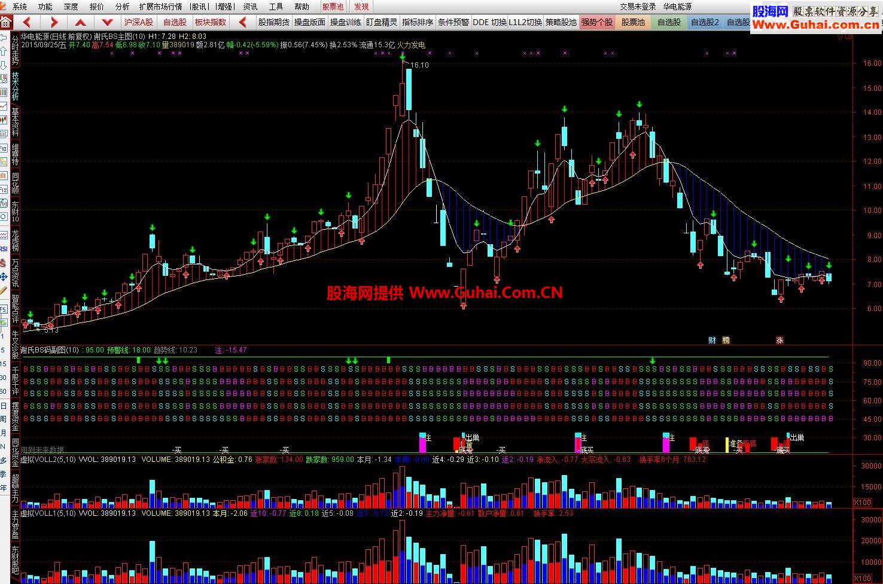The height and width of the screenshot is (584, 883).
Task: Click the home icon in the toolbar
Action: tap(5, 22)
